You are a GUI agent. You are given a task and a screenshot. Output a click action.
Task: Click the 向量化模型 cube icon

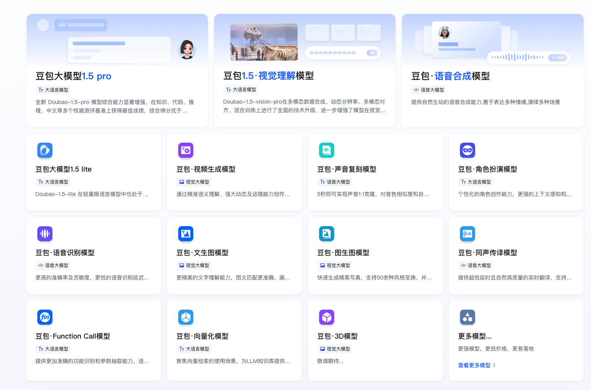pos(186,317)
